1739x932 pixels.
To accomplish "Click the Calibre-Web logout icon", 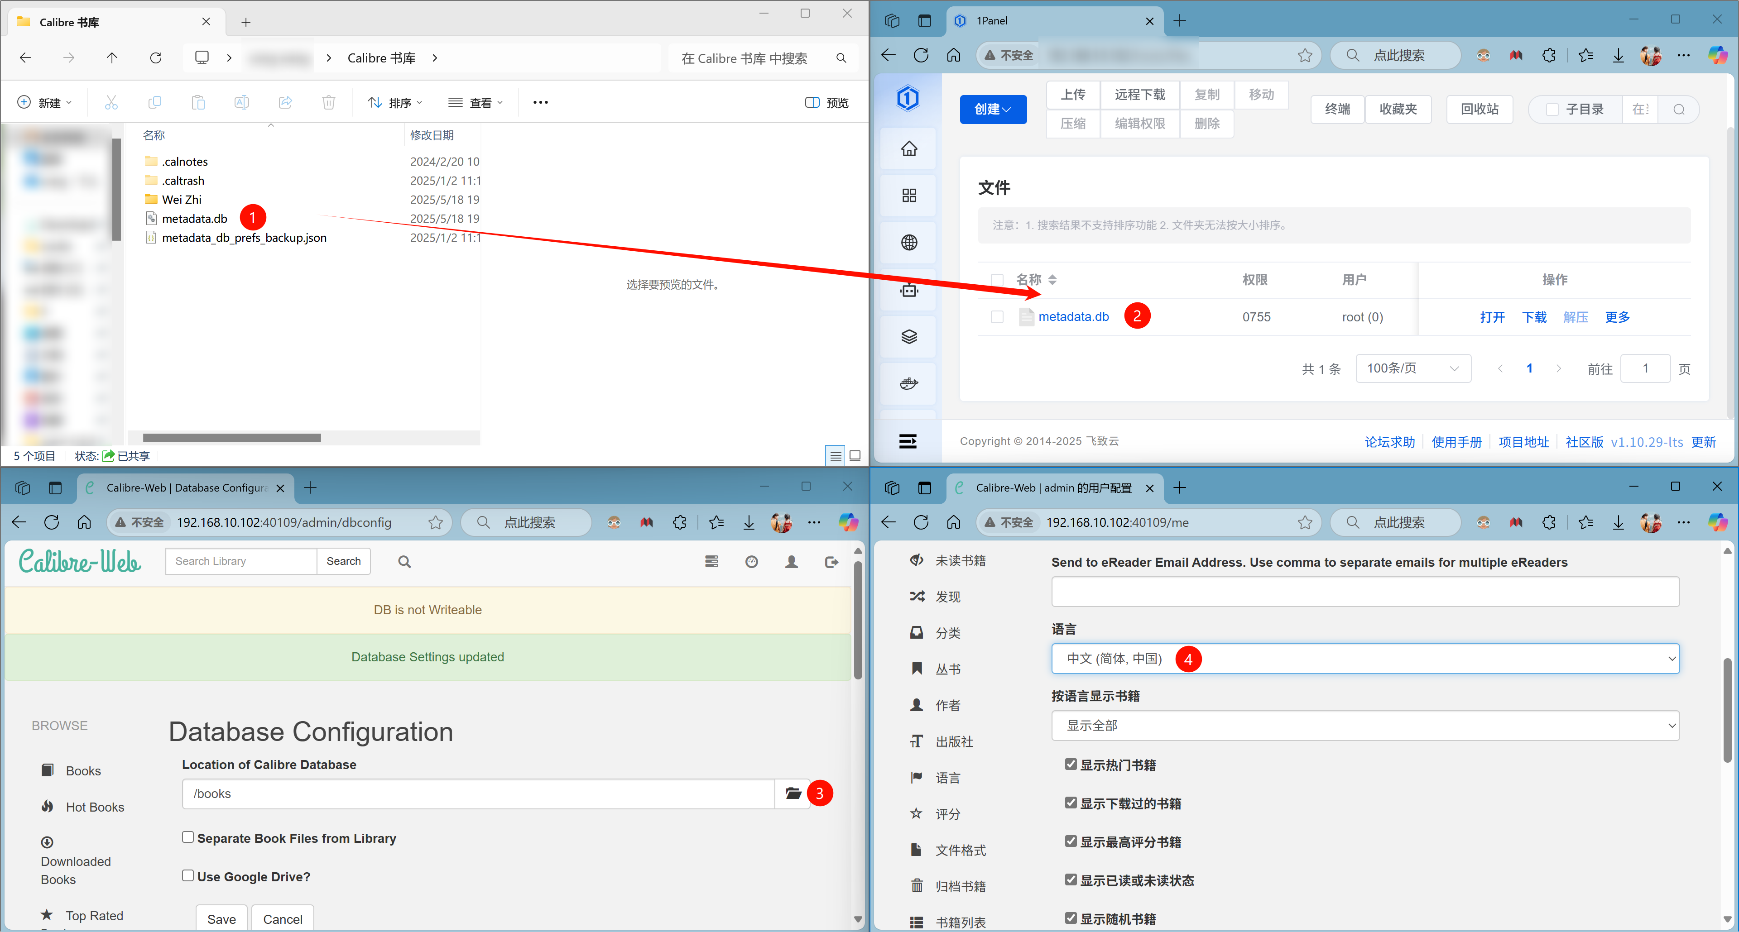I will 831,561.
